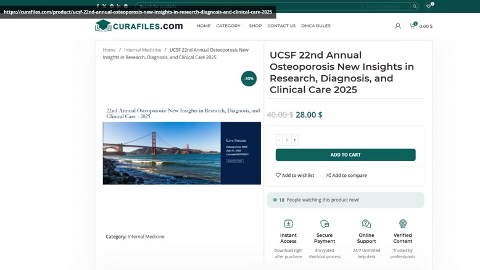The height and width of the screenshot is (270, 480).
Task: Expand the Category dropdown menu
Action: click(x=229, y=26)
